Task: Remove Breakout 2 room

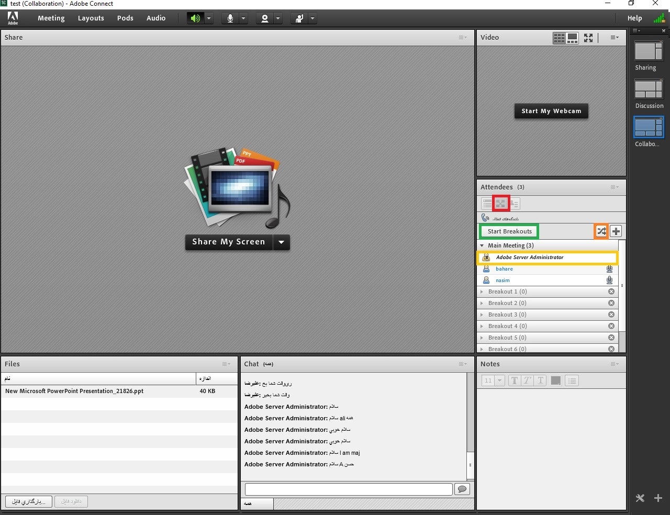Action: point(611,303)
